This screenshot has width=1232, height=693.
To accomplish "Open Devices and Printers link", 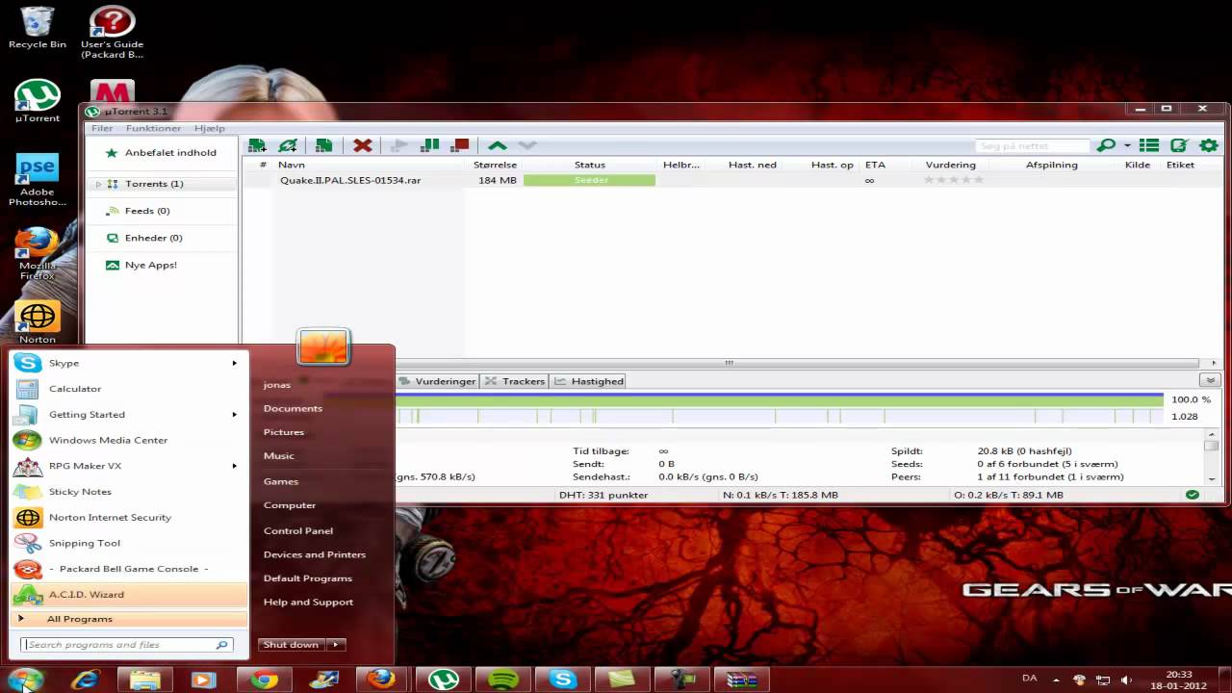I will pos(315,554).
